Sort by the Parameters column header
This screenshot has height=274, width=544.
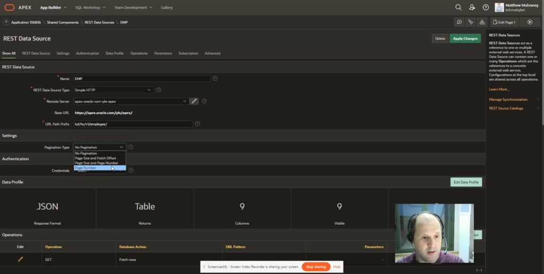coord(374,246)
